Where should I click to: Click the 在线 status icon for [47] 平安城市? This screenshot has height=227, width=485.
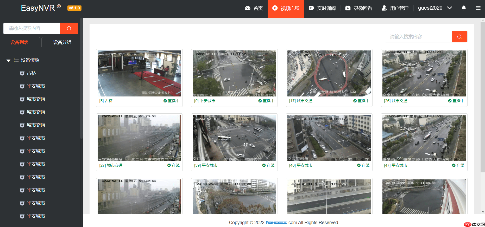(454, 165)
